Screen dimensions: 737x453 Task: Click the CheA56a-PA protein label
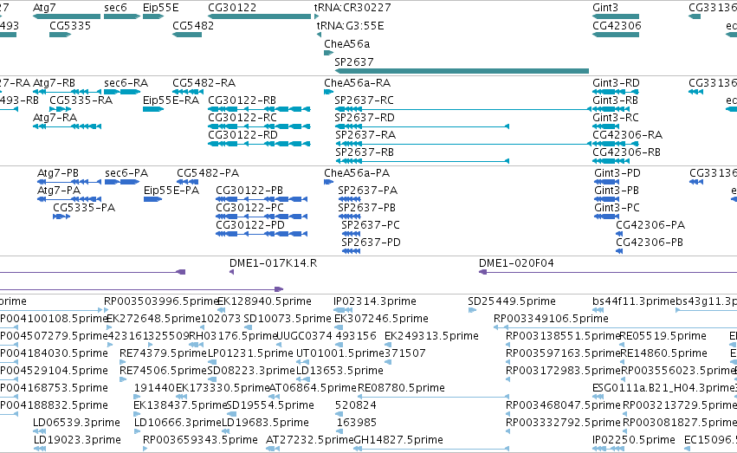pos(357,173)
